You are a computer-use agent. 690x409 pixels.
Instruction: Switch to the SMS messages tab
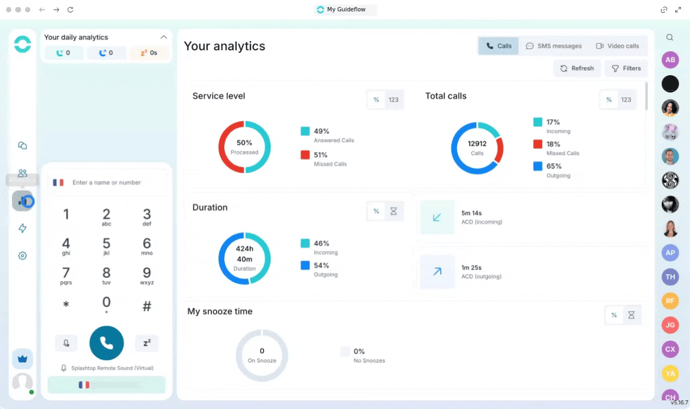(554, 46)
